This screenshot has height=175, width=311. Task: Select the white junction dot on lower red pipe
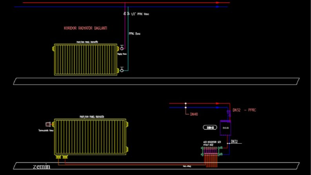click(186, 104)
